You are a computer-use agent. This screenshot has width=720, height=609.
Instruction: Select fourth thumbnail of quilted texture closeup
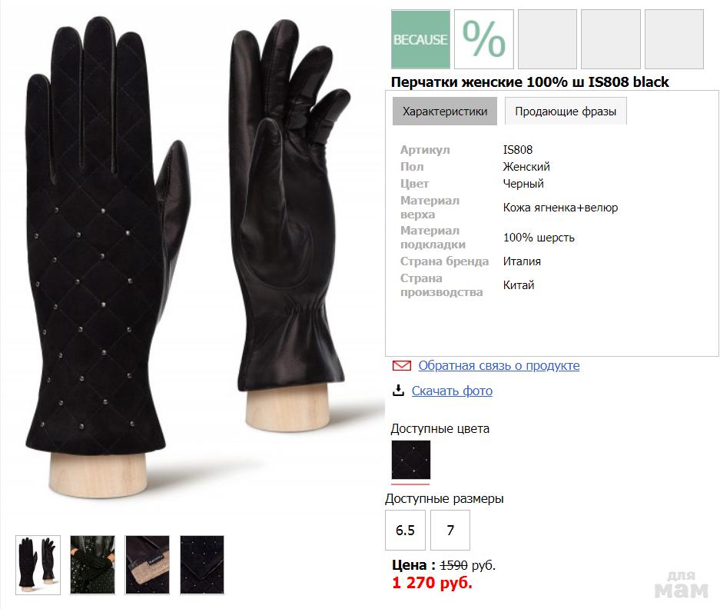click(202, 565)
